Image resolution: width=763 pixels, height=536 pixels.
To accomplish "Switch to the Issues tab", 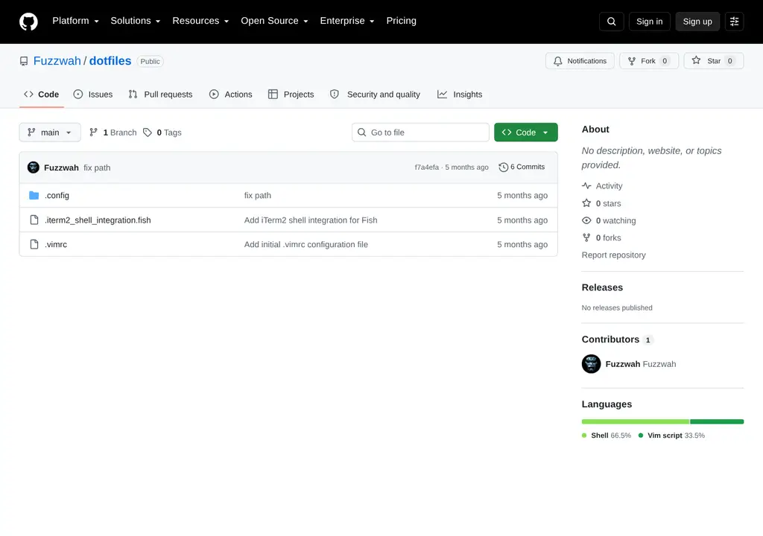I will click(93, 95).
